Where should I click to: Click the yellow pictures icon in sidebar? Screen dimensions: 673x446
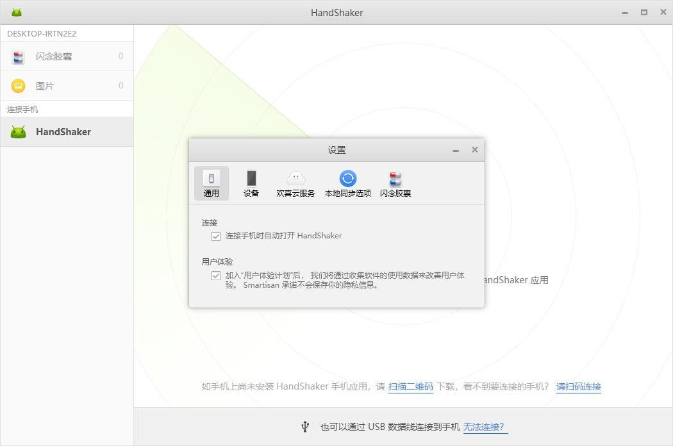click(x=18, y=86)
